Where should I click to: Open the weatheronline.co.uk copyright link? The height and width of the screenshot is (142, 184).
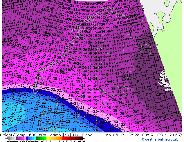pyautogui.click(x=160, y=139)
